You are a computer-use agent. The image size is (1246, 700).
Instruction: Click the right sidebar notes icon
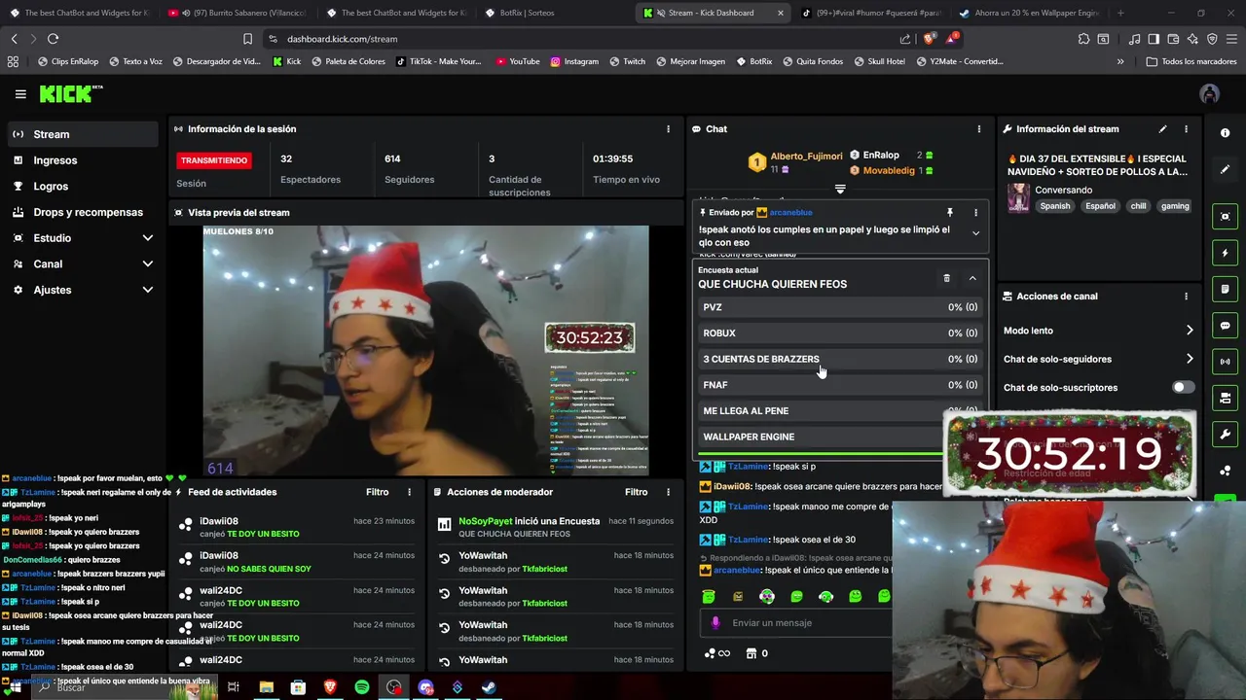coord(1225,289)
